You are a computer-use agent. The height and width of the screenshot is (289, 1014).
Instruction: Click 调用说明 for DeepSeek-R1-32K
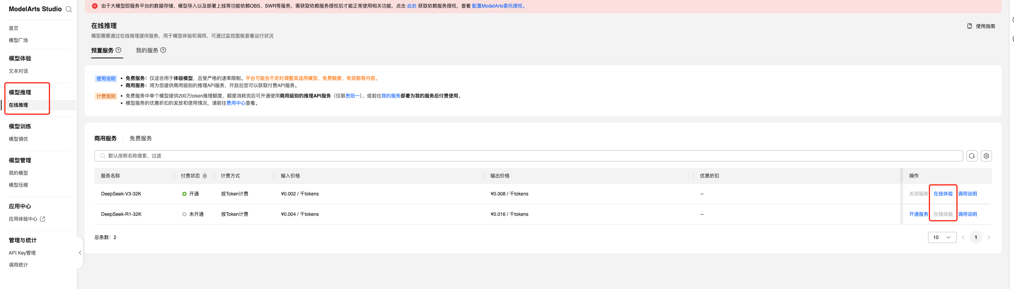[x=968, y=214]
